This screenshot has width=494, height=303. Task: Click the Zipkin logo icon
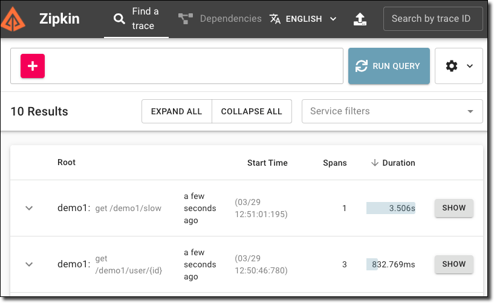[x=13, y=19]
